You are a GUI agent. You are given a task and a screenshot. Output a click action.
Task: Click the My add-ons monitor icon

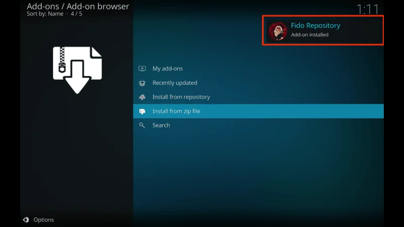click(142, 69)
